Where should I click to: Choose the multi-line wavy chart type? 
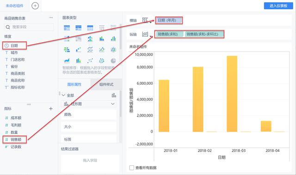pos(90,50)
